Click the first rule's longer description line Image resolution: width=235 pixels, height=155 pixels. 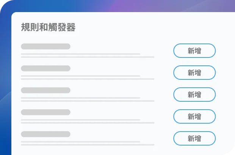point(88,57)
